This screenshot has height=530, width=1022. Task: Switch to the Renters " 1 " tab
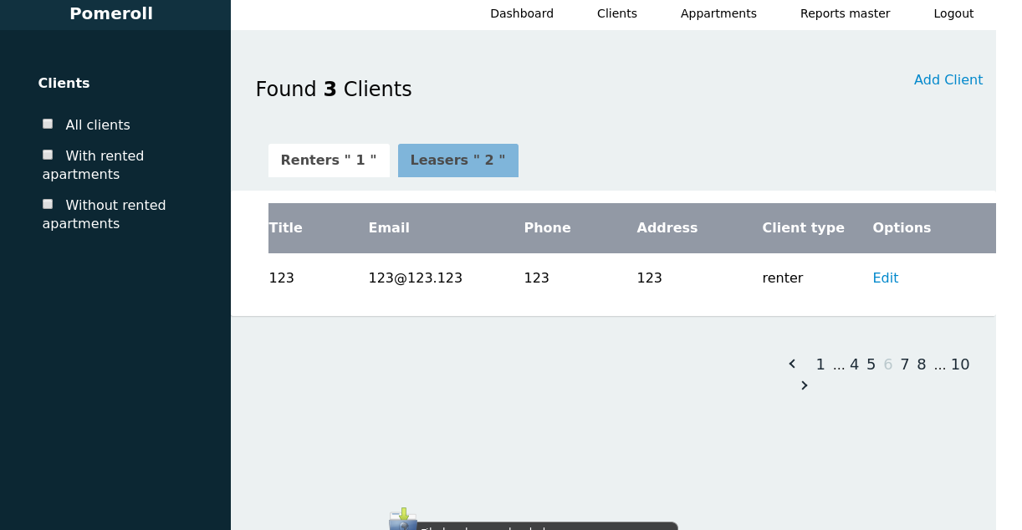(x=329, y=161)
